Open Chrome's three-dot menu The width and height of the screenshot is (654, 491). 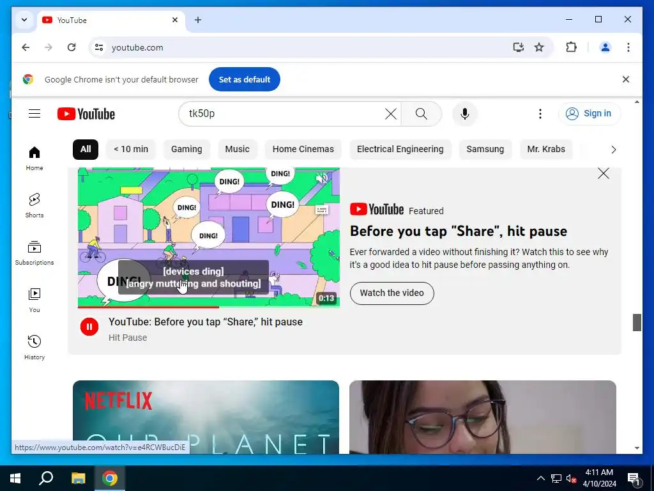(x=628, y=47)
